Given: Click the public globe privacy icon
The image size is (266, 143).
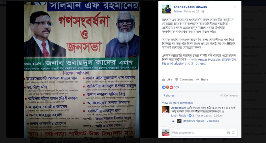Looking at the screenshot, I should [203, 11].
